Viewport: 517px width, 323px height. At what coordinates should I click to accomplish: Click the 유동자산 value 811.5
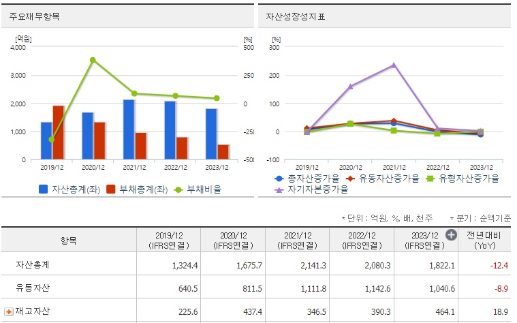pyautogui.click(x=252, y=288)
